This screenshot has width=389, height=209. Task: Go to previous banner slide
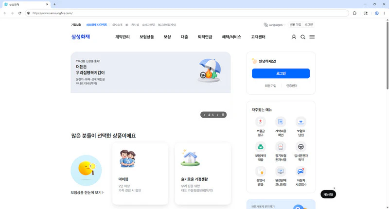pos(204,115)
